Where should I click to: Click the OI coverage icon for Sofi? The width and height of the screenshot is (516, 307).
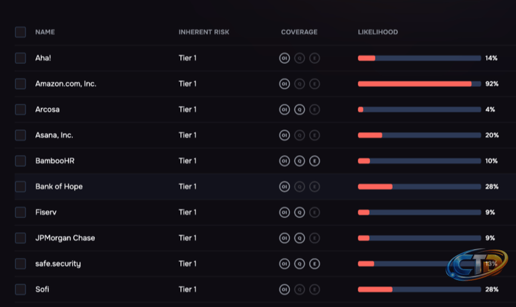point(284,289)
